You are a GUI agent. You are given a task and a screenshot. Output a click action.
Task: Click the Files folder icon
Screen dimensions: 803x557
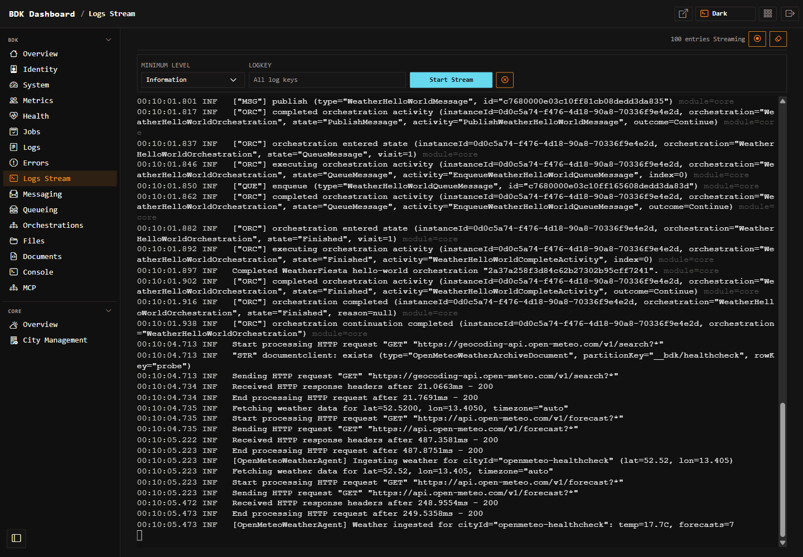(14, 241)
